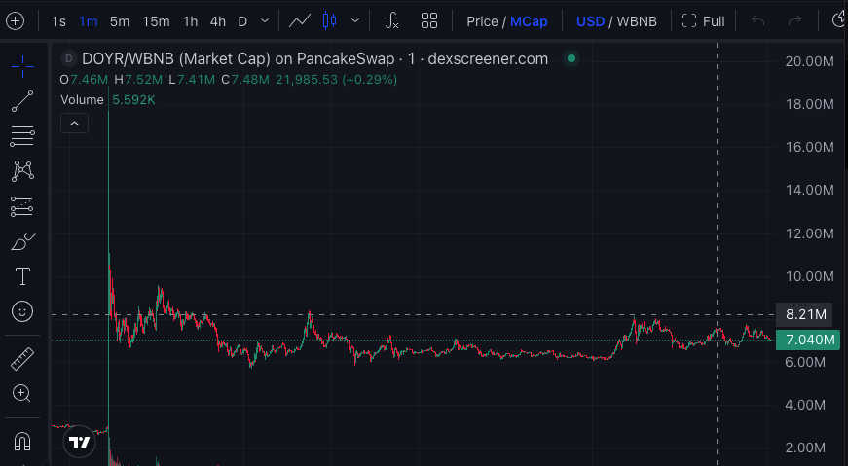
Task: Open the timeframe dropdown chevron
Action: pos(265,21)
